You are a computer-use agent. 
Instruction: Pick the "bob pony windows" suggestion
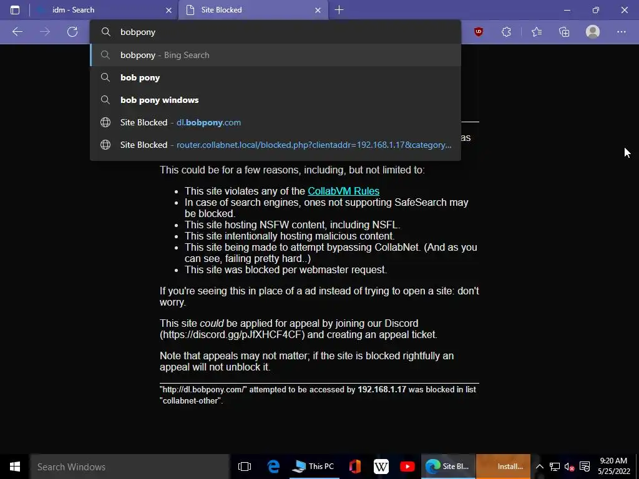[x=275, y=100]
